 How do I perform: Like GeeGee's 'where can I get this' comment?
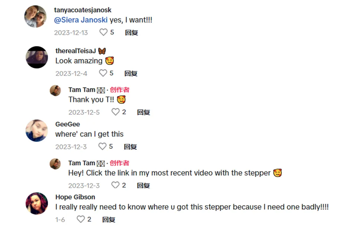(x=103, y=147)
